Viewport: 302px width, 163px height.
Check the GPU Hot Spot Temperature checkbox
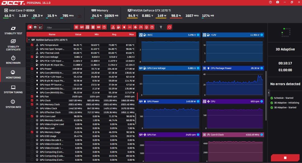tap(32, 49)
